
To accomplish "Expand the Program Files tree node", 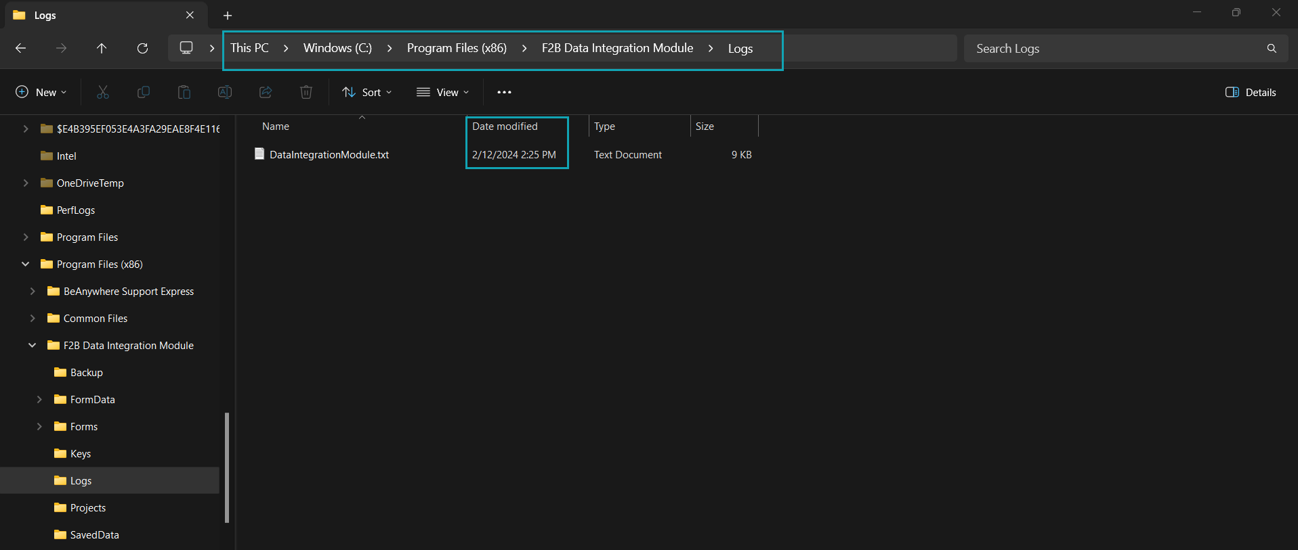I will point(26,237).
